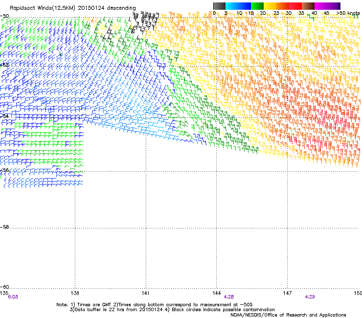Click the Rapidscat Winds title text

click(73, 8)
